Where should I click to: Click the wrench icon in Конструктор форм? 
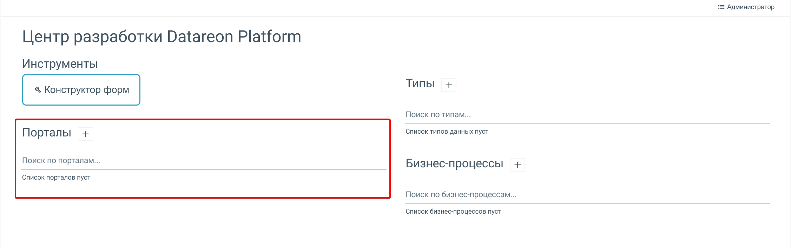[38, 90]
